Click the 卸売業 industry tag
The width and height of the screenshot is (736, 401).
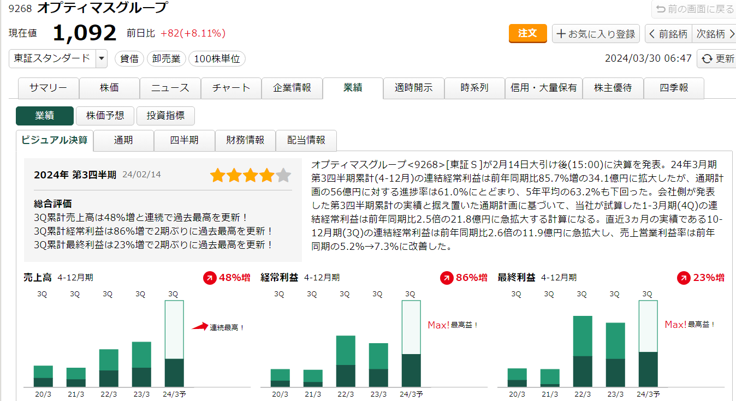coord(167,59)
